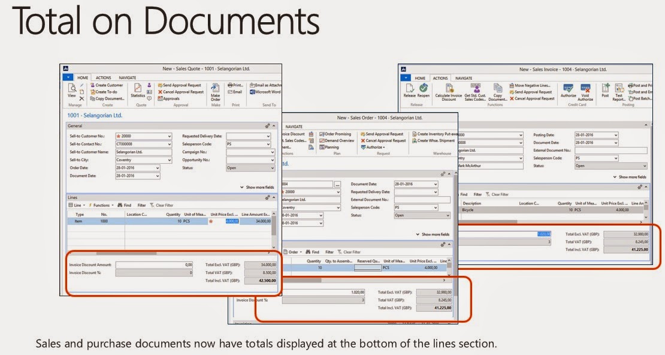This screenshot has width=665, height=355.
Task: Click Copy Document in Sales Quote ribbon
Action: tap(107, 98)
